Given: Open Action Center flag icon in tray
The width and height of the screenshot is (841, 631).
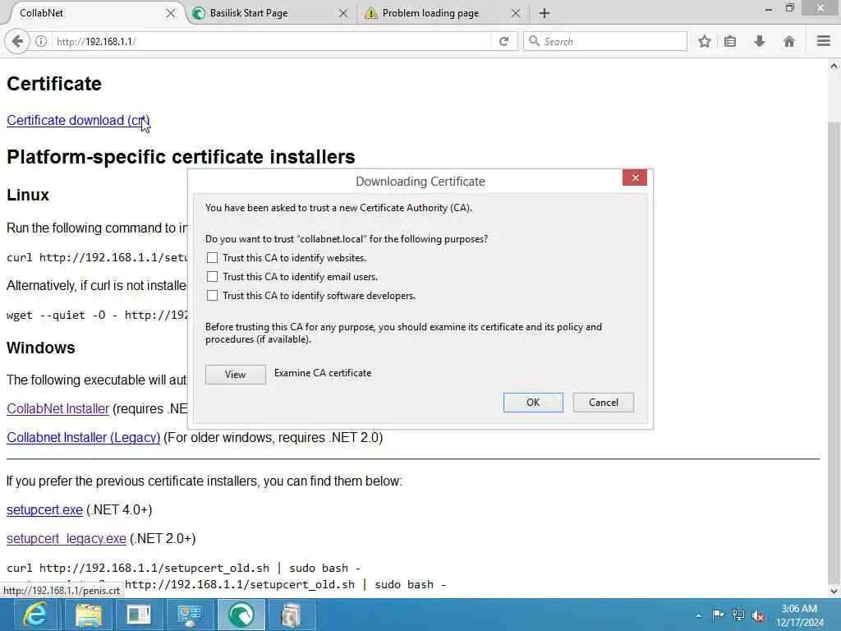Looking at the screenshot, I should (x=718, y=615).
